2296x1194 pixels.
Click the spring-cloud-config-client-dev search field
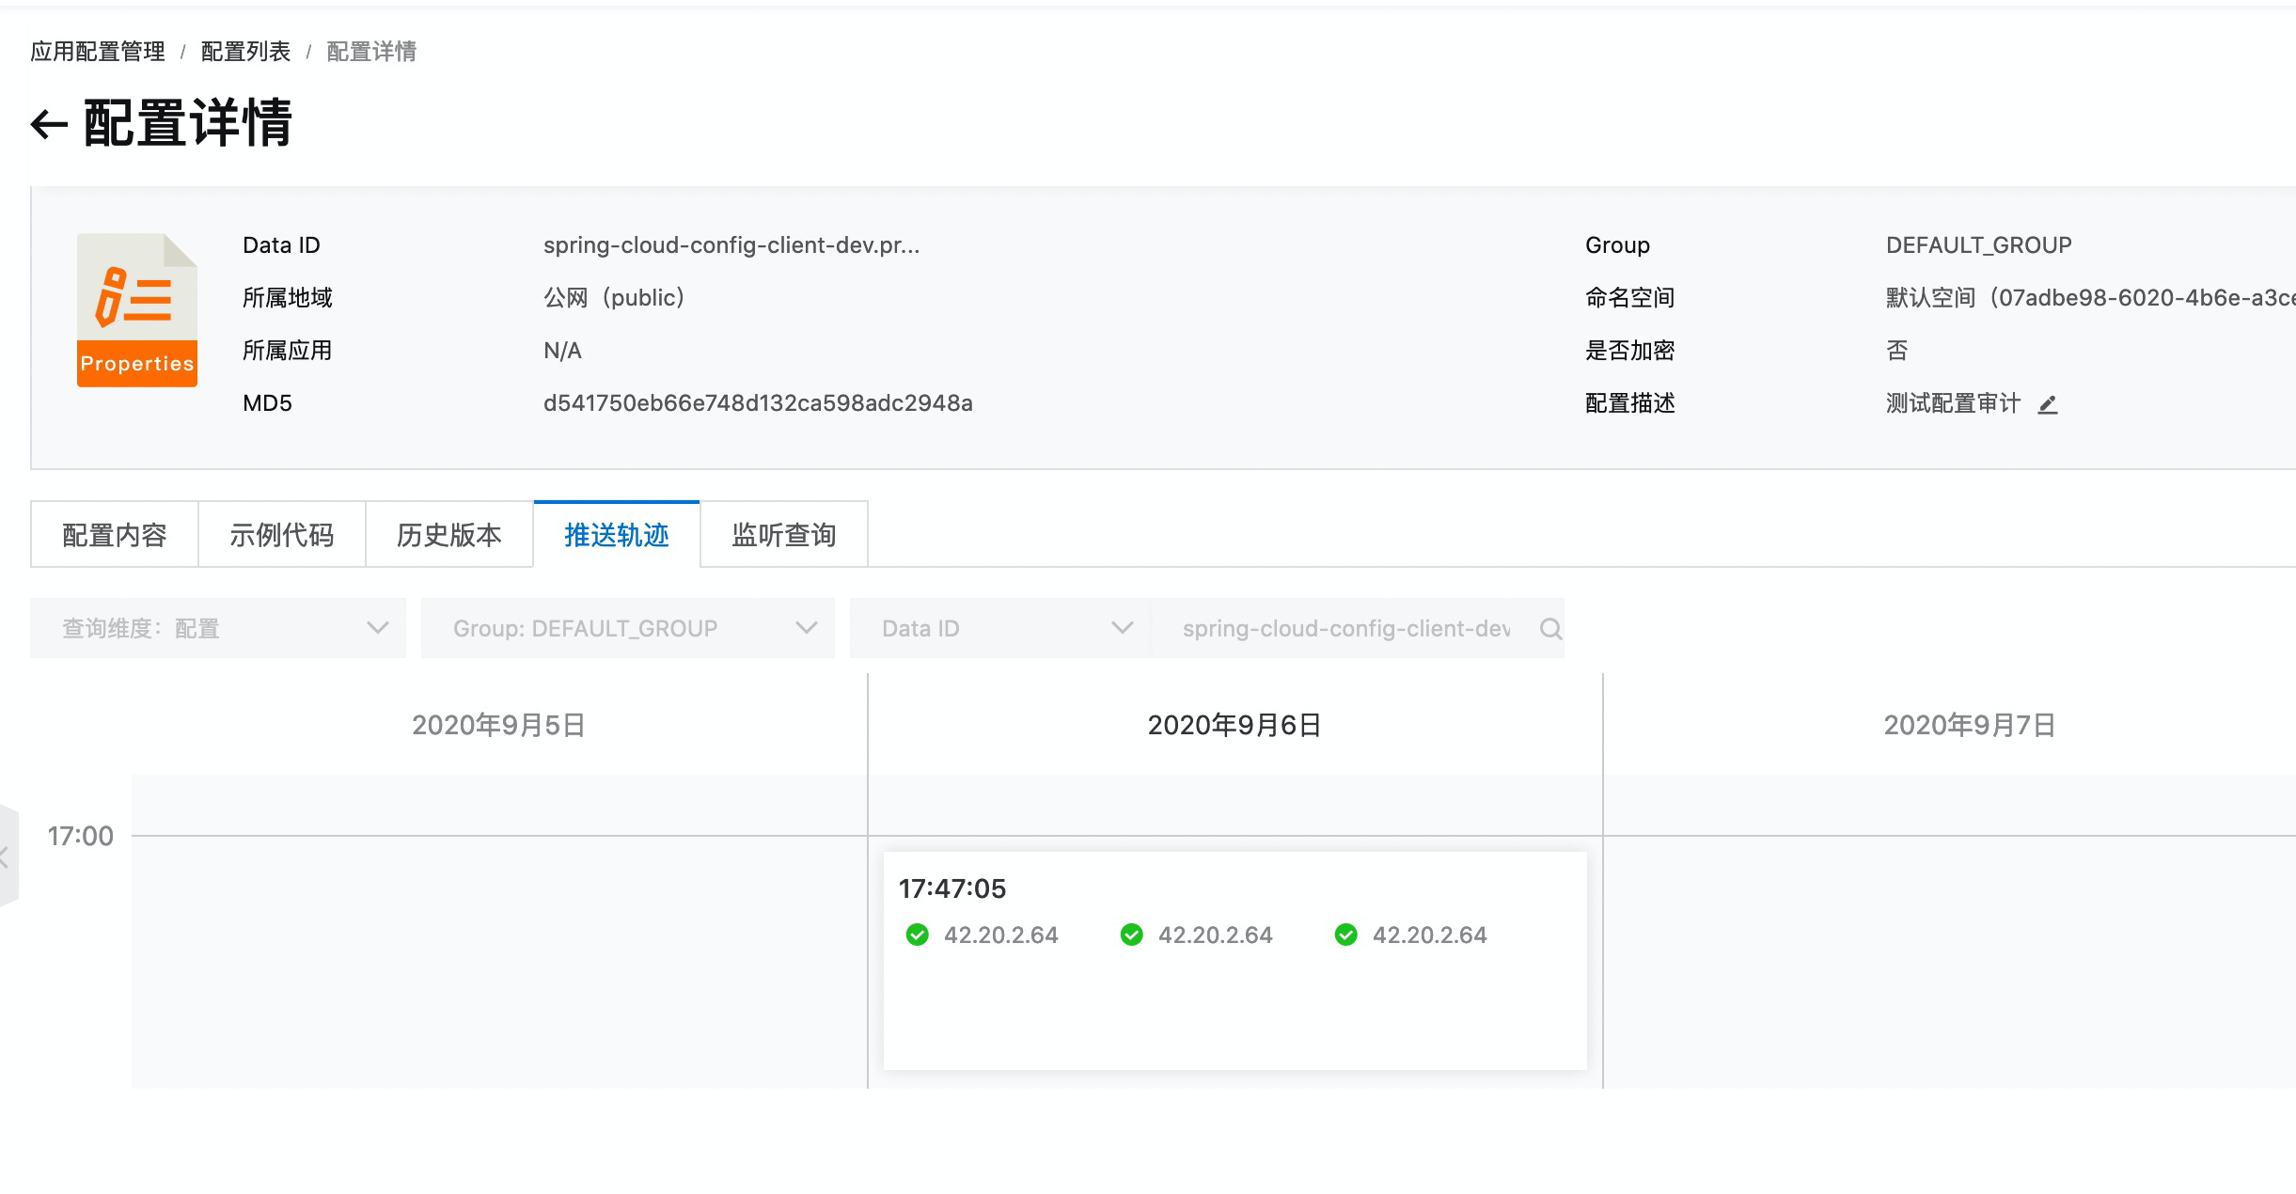point(1345,628)
